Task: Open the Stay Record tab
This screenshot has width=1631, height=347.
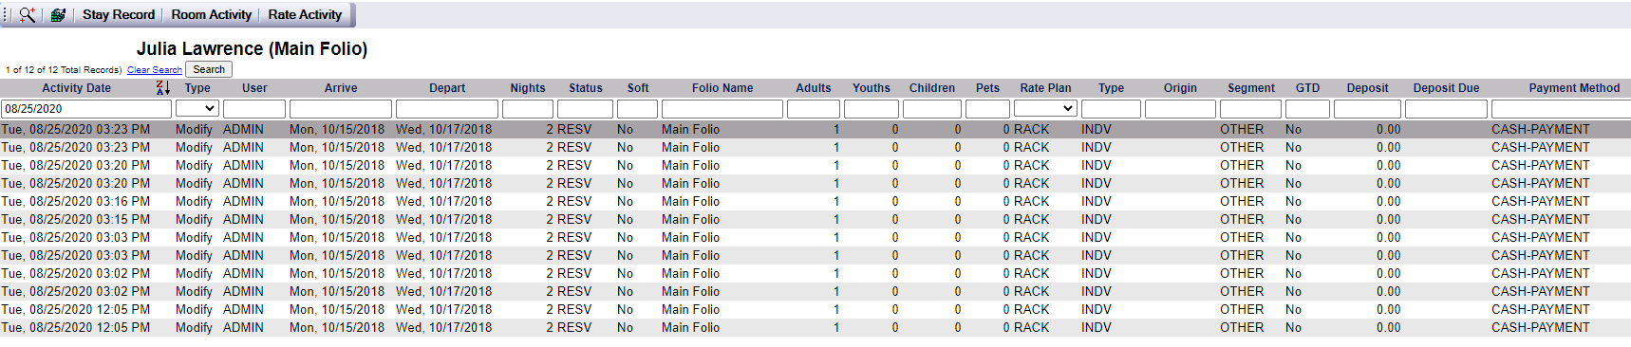Action: coord(119,14)
